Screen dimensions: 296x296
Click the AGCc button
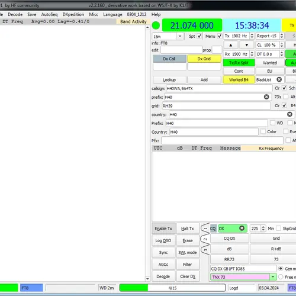[163, 265]
